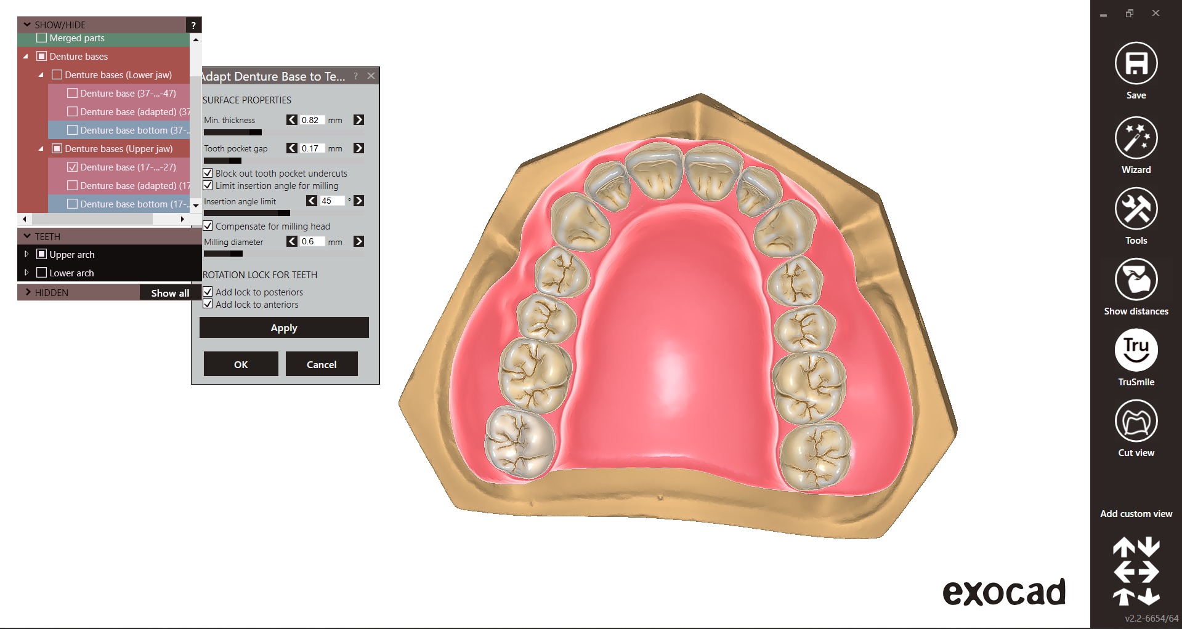Decrease Milling diameter value

tap(292, 241)
